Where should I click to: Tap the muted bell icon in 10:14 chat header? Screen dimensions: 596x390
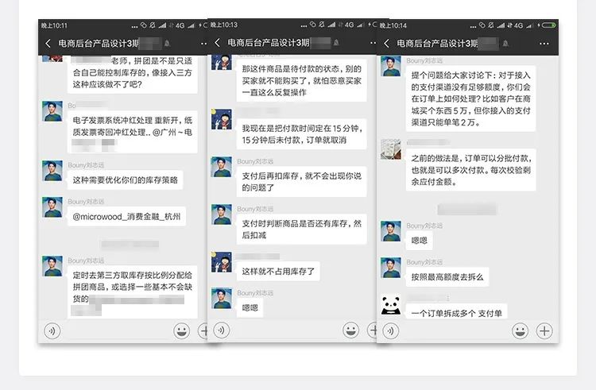[x=505, y=44]
